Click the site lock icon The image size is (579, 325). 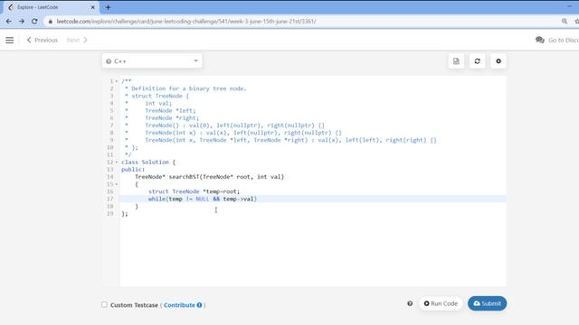tap(51, 22)
